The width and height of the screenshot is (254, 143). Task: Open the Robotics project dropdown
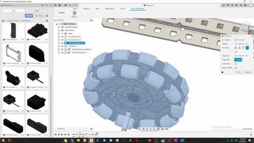coord(9,5)
